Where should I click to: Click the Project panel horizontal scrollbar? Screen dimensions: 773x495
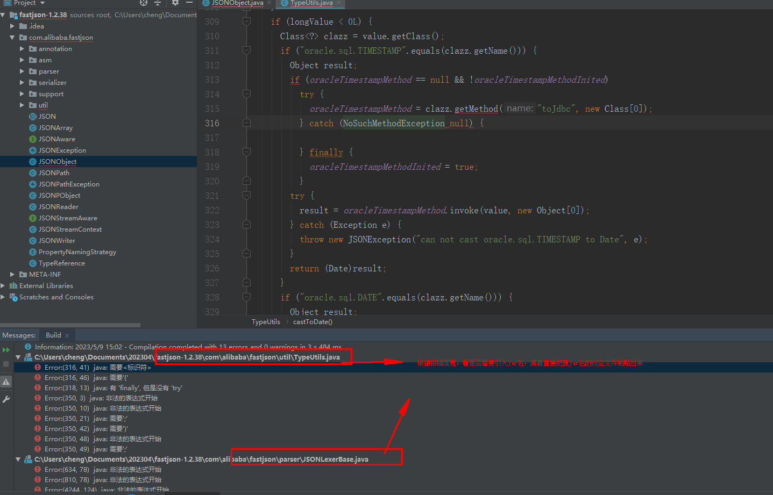point(70,325)
